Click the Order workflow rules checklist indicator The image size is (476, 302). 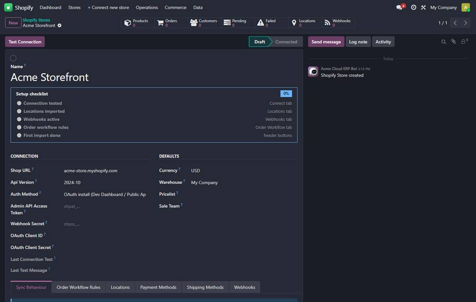19,127
